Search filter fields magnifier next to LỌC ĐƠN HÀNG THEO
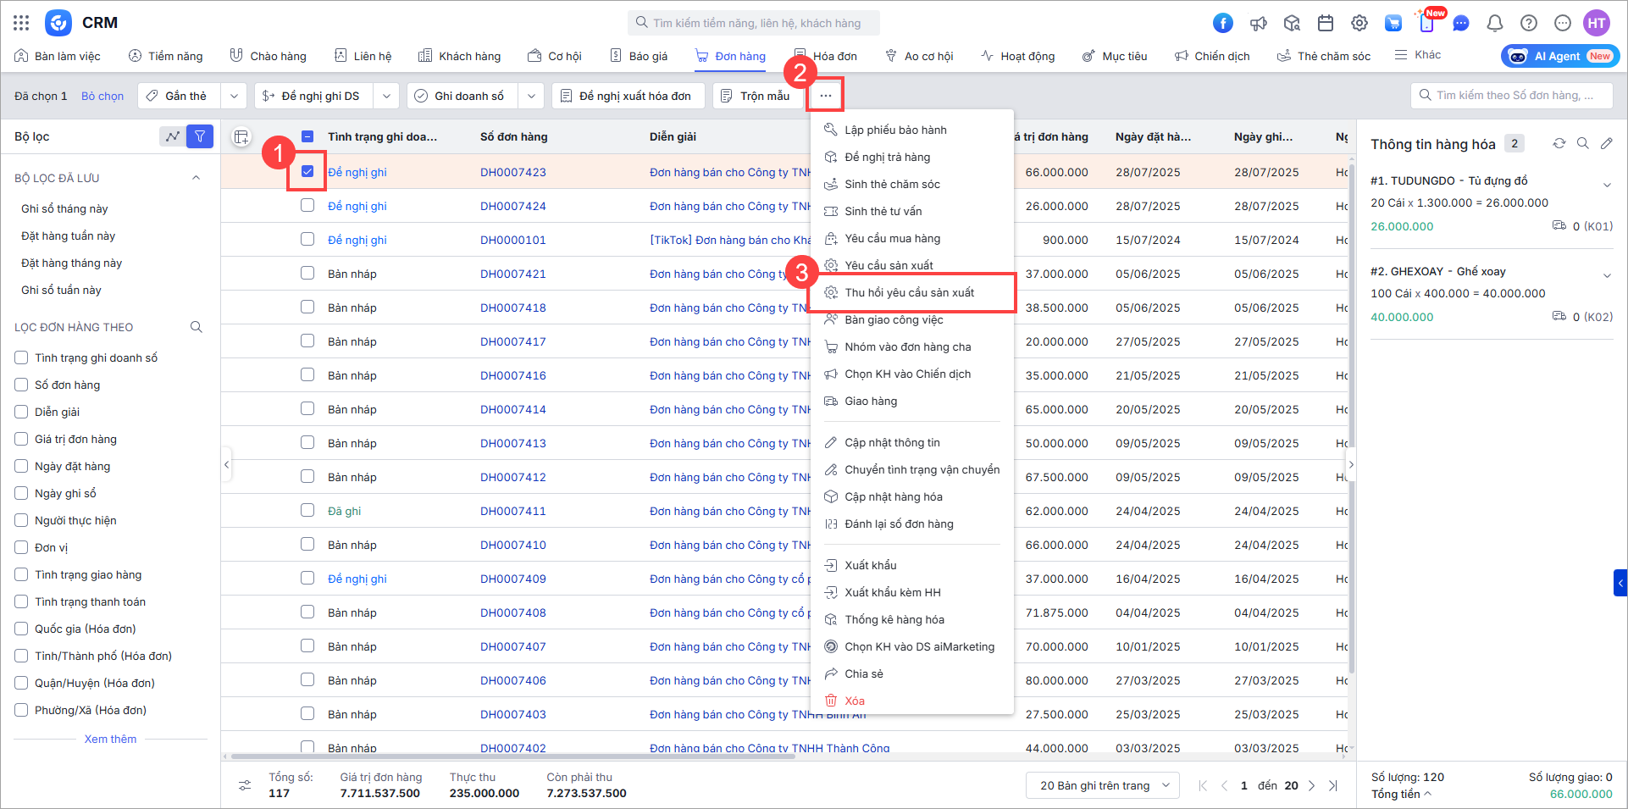The image size is (1628, 809). coord(197,327)
